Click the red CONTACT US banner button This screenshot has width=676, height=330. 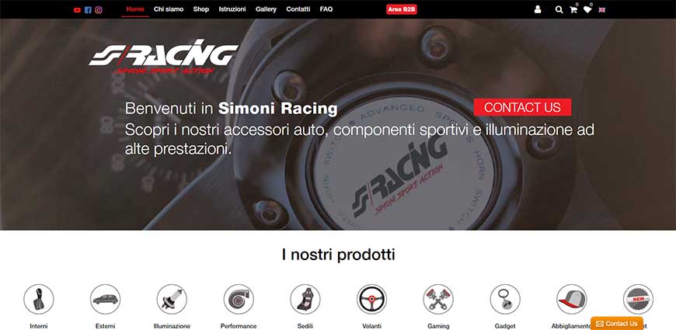point(522,107)
